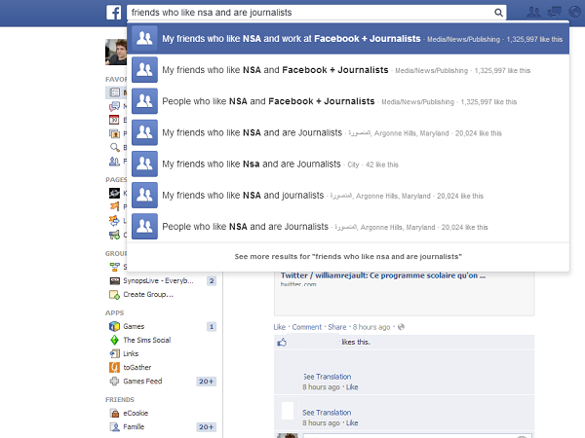This screenshot has height=438, width=585.
Task: Click the Games count badge 1
Action: pos(212,327)
